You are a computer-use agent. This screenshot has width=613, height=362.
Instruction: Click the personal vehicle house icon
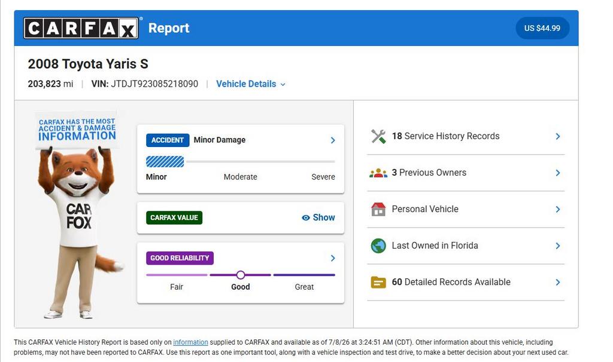(378, 209)
